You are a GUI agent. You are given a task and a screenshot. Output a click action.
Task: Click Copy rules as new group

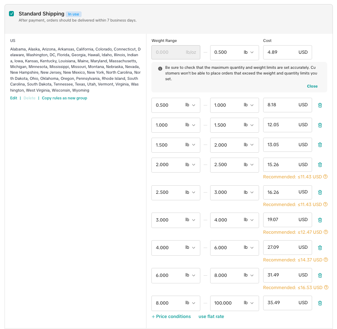click(x=64, y=98)
